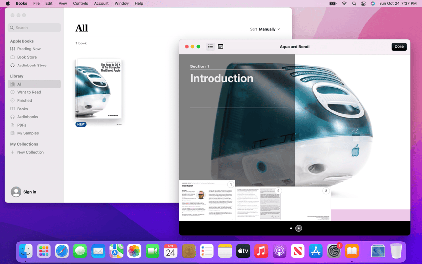422x264 pixels.
Task: Select page 3 thumbnail
Action: pyautogui.click(x=307, y=204)
